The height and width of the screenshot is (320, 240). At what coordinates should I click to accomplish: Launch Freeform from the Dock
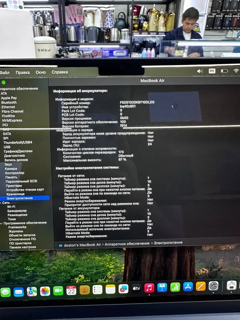(123, 289)
